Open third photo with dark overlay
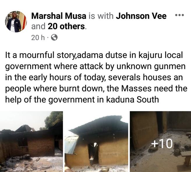This screenshot has width=191, height=172. pos(160,141)
